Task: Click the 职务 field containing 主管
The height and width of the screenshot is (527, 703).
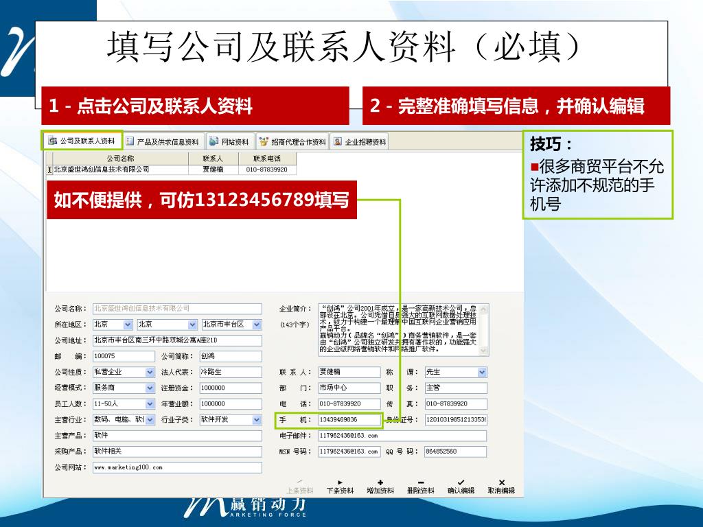Action: pos(456,388)
